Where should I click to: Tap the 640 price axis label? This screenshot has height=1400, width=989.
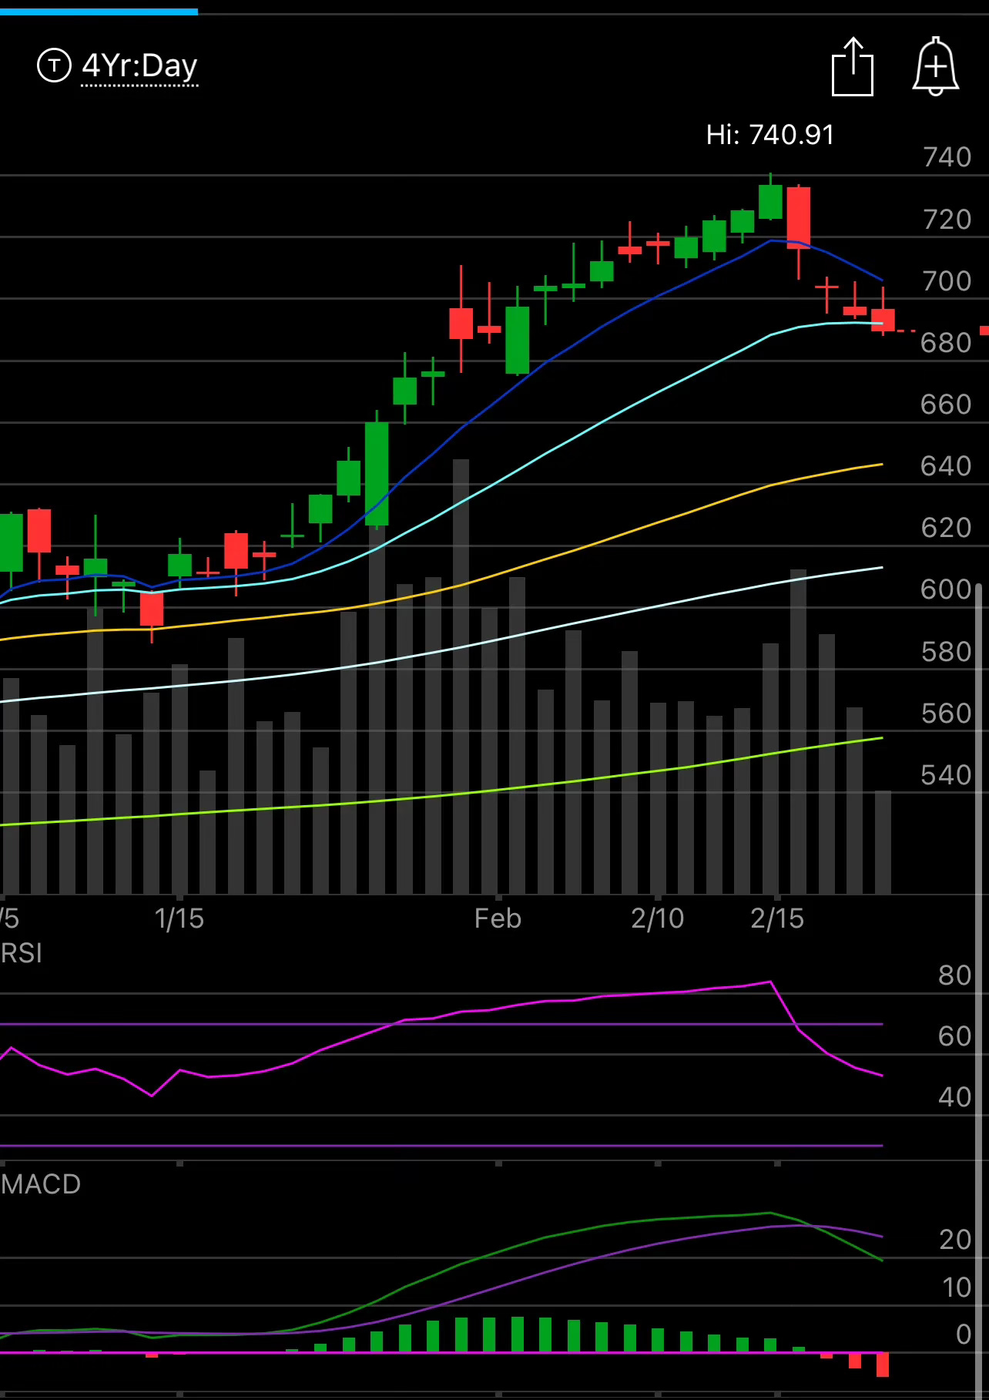click(x=947, y=466)
